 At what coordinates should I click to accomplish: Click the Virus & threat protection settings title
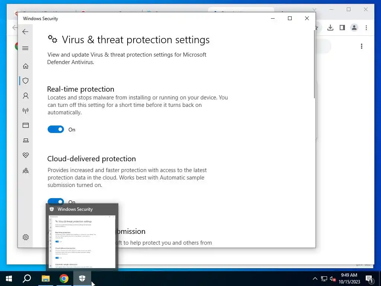tap(135, 39)
